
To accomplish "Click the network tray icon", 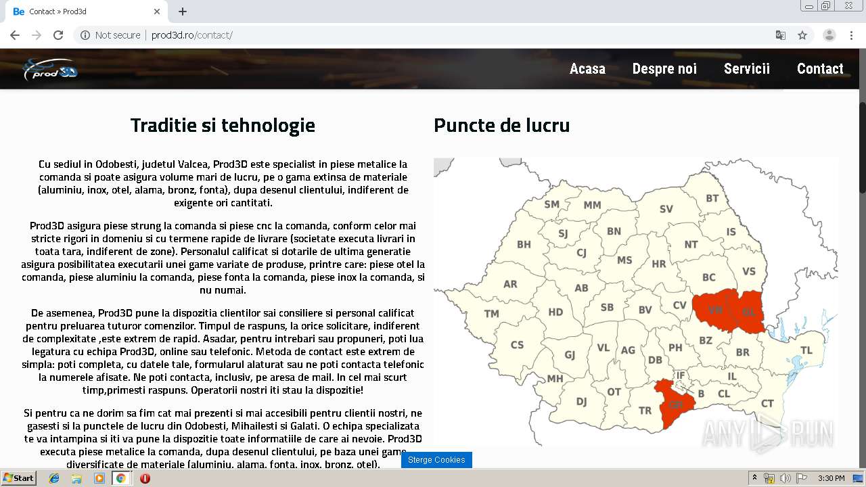I will [769, 478].
